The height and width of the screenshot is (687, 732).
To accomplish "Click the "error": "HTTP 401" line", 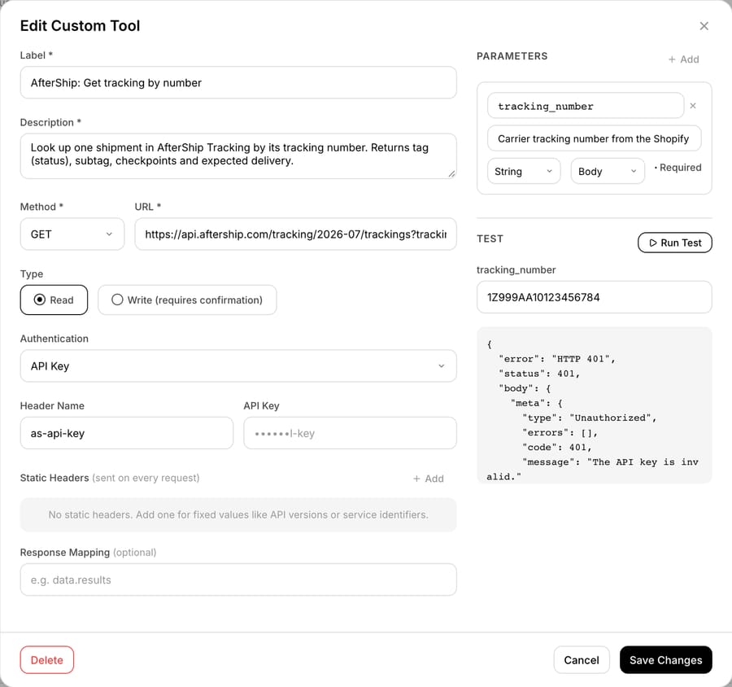I will 557,359.
